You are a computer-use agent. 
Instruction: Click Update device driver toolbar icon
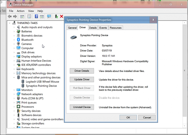pos(56,16)
